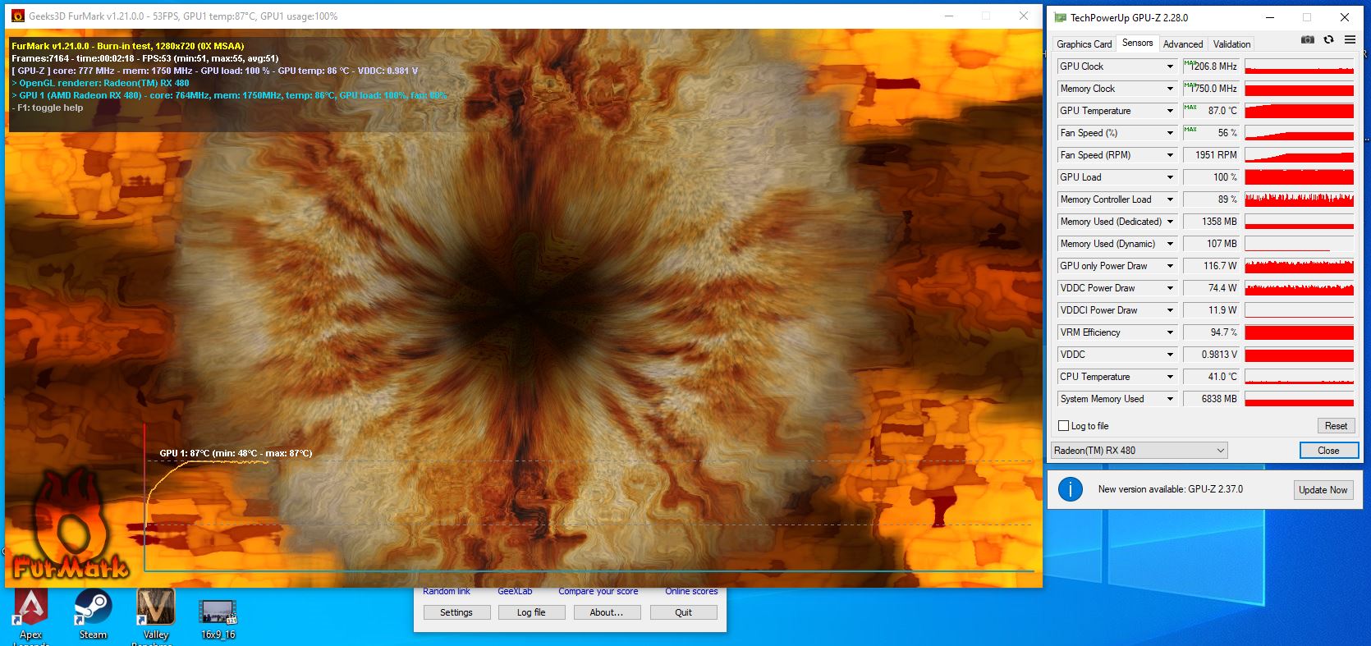The height and width of the screenshot is (646, 1371).
Task: Open FurMark Settings button
Action: (x=456, y=612)
